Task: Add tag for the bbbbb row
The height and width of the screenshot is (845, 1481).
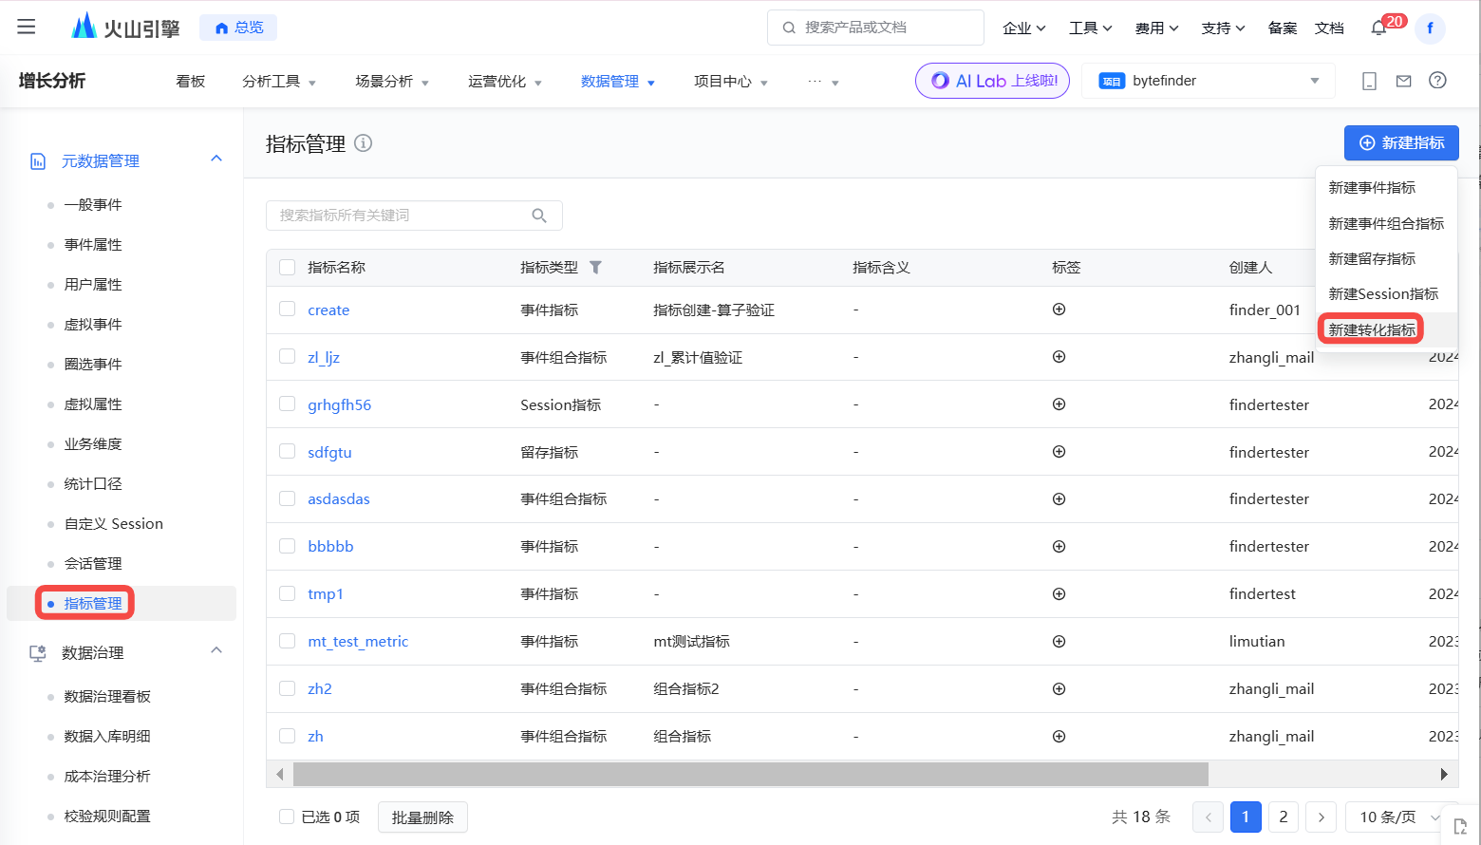Action: (1059, 547)
